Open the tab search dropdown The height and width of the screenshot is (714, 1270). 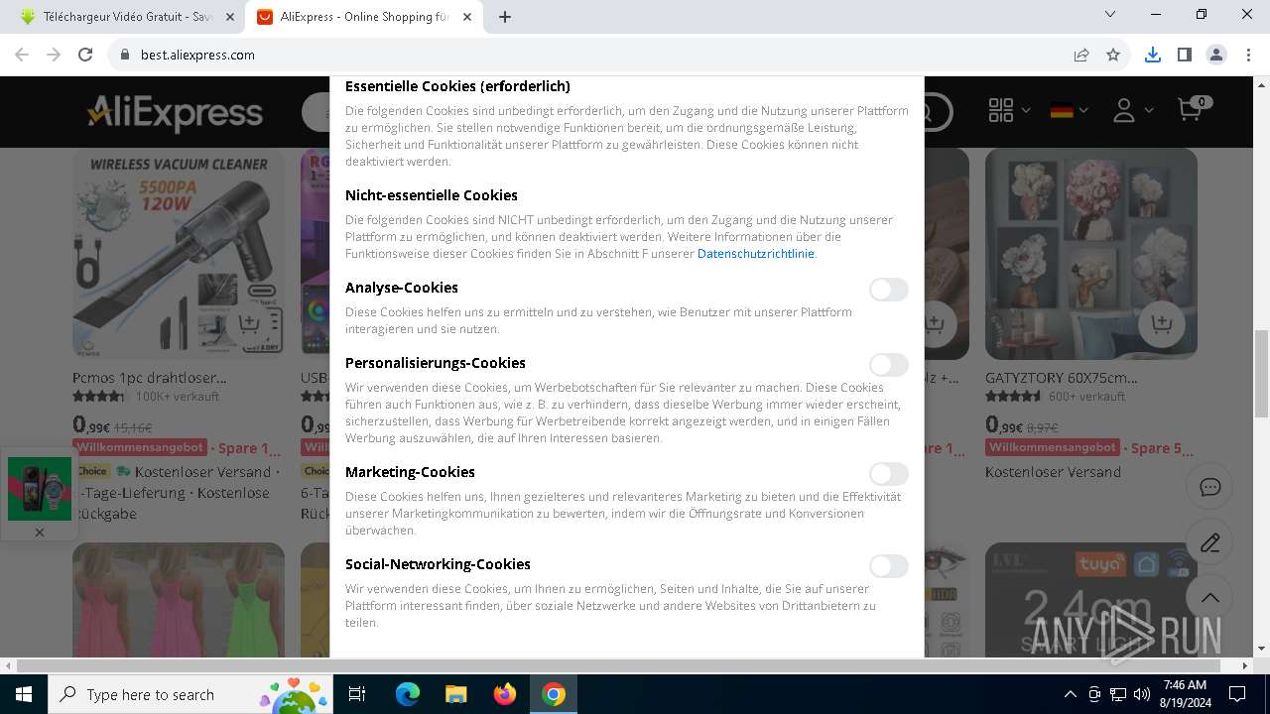click(x=1110, y=14)
